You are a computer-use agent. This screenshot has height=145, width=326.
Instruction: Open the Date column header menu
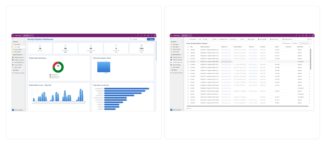pyautogui.click(x=192, y=47)
